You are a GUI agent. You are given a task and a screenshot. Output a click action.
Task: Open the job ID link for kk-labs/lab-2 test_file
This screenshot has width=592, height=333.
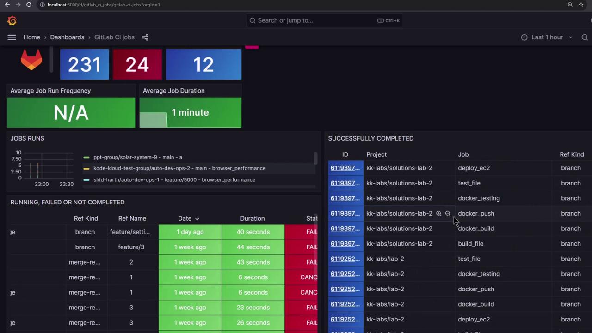click(x=345, y=259)
